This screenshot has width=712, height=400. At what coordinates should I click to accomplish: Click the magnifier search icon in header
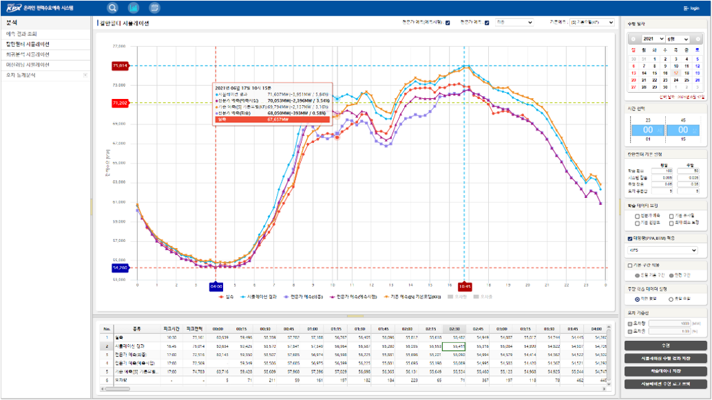pos(112,8)
